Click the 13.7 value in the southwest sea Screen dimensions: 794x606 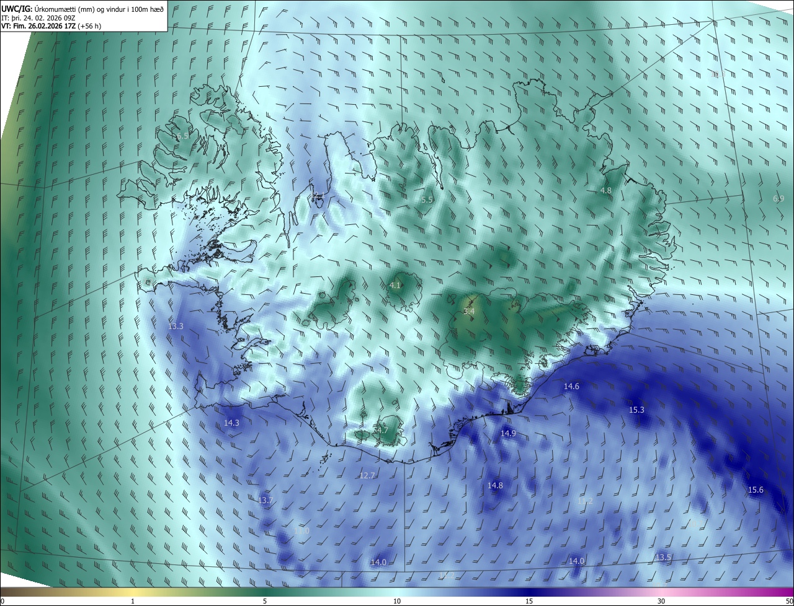click(265, 500)
